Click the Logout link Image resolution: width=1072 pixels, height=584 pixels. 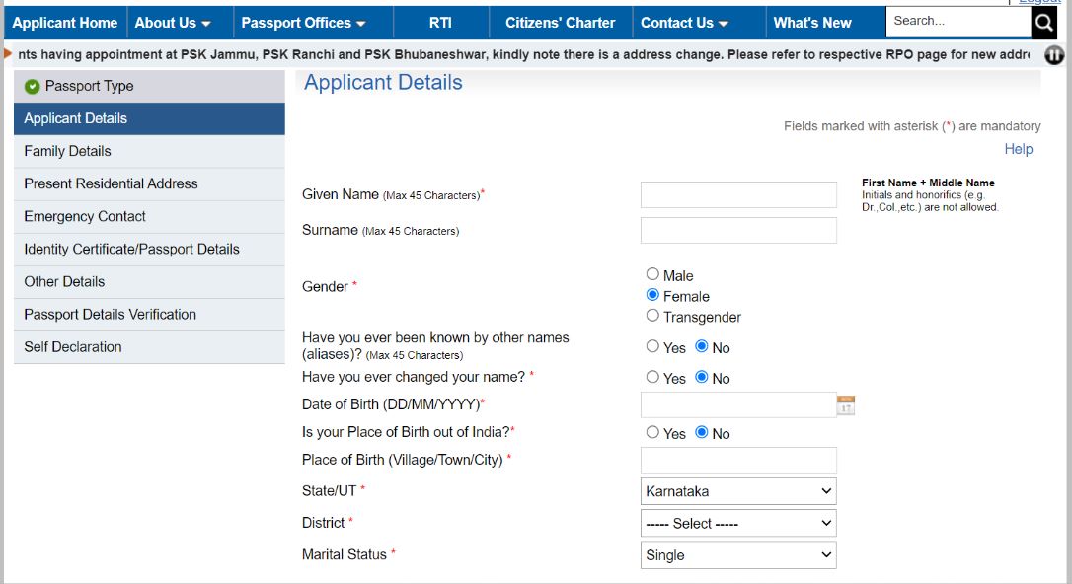point(1042,3)
